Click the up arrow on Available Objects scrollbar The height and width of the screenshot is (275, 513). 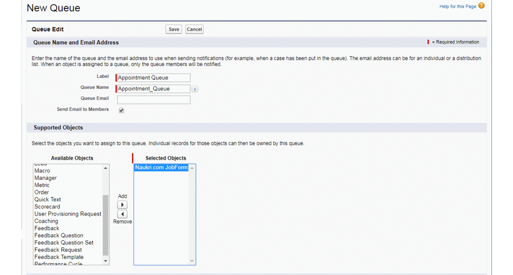click(106, 167)
